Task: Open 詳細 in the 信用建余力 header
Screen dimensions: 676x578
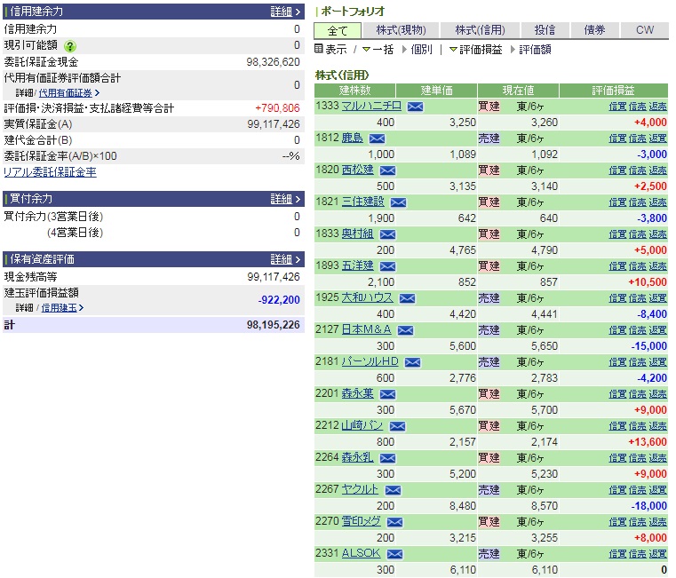Action: click(x=285, y=12)
